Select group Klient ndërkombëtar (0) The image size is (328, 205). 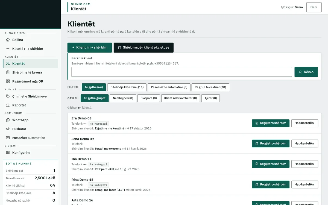180,98
